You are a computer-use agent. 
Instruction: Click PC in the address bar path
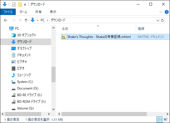pos(43,20)
